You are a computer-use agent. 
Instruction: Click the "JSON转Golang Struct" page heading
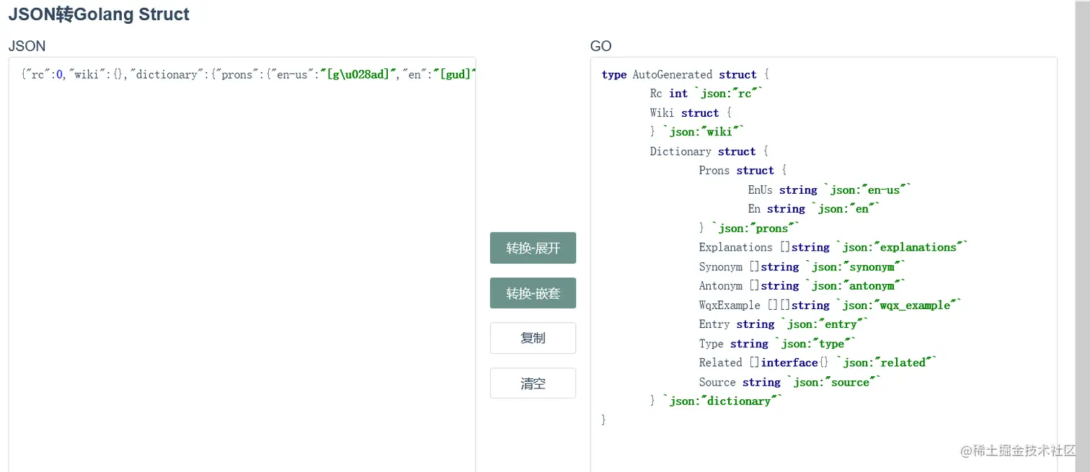(x=99, y=14)
